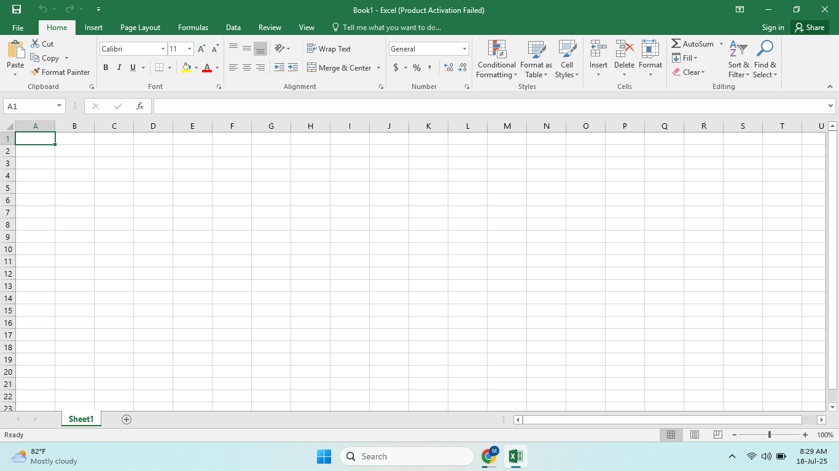The height and width of the screenshot is (471, 839).
Task: Toggle Bold formatting
Action: (x=106, y=67)
